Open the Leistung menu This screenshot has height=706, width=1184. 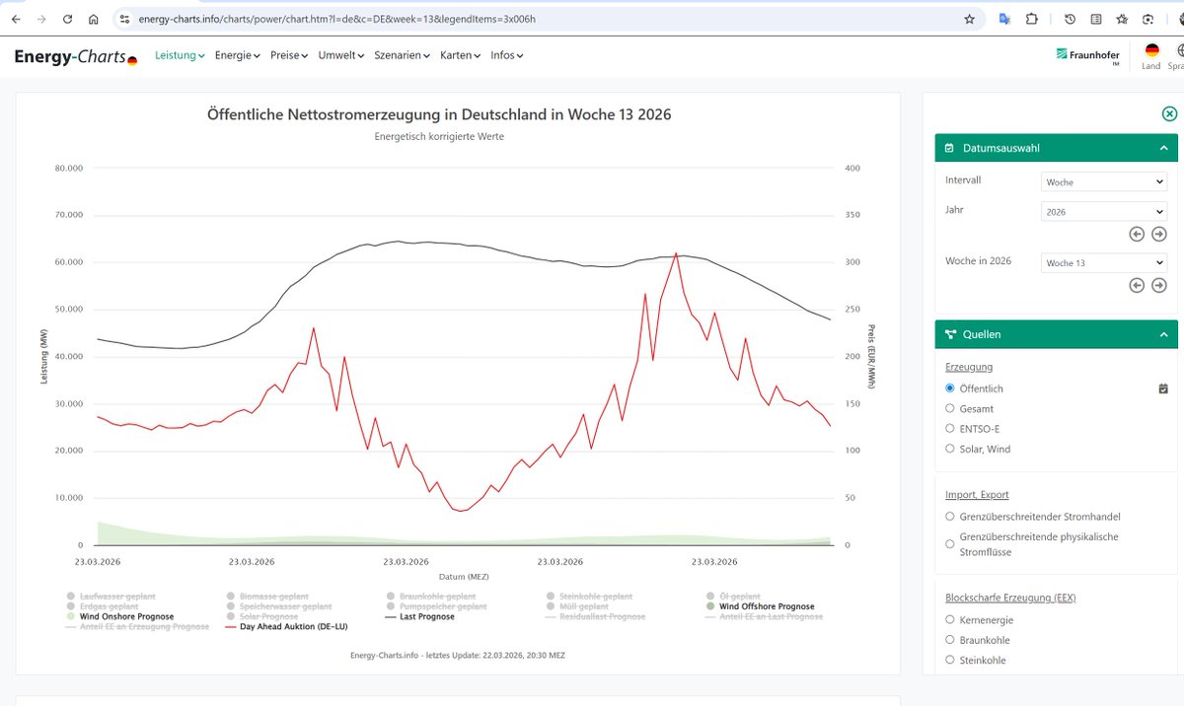click(x=180, y=55)
